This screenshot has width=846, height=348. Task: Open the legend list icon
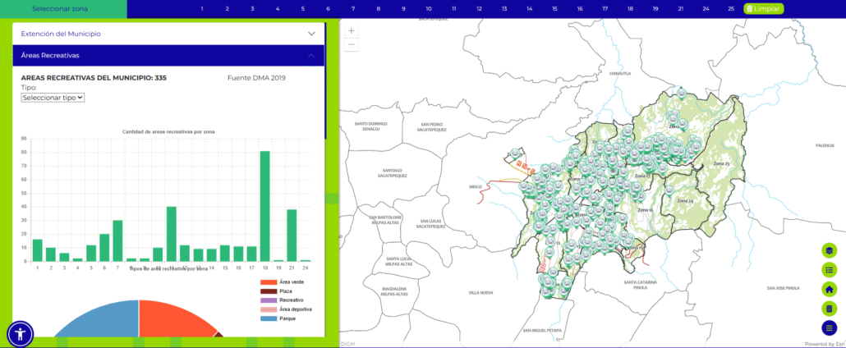pyautogui.click(x=829, y=270)
